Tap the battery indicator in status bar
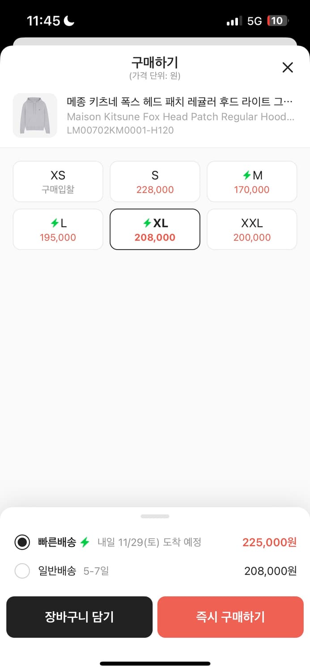The height and width of the screenshot is (672, 310). (x=277, y=21)
